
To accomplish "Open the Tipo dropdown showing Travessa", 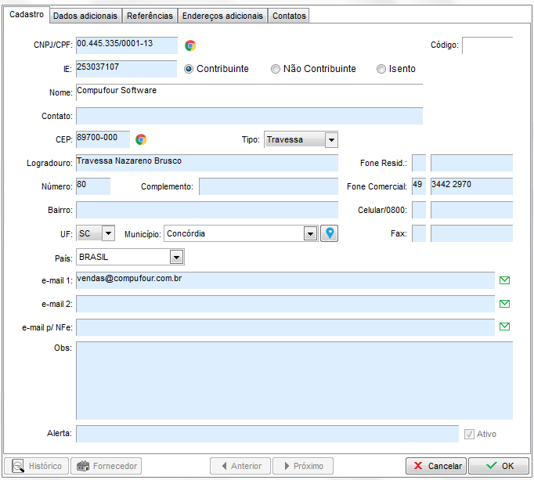I will [x=331, y=140].
